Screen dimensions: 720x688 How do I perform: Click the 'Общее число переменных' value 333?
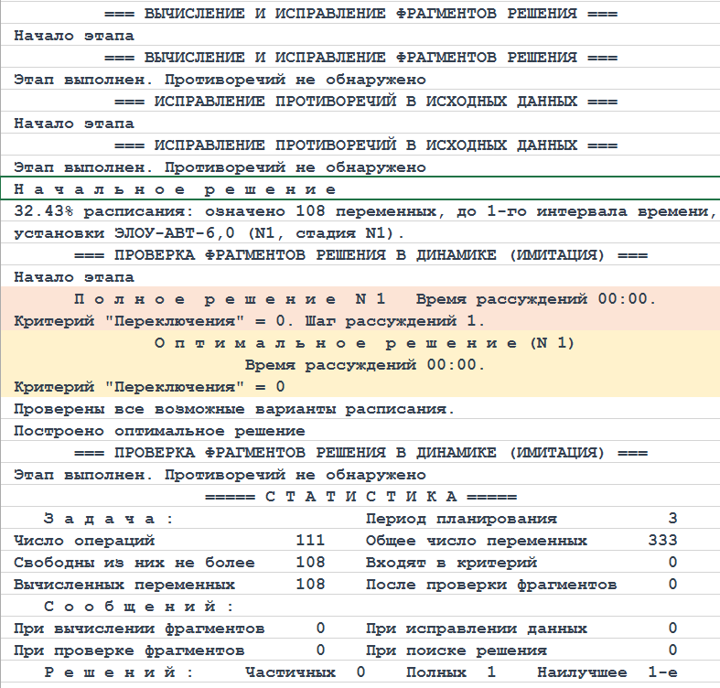tap(661, 541)
